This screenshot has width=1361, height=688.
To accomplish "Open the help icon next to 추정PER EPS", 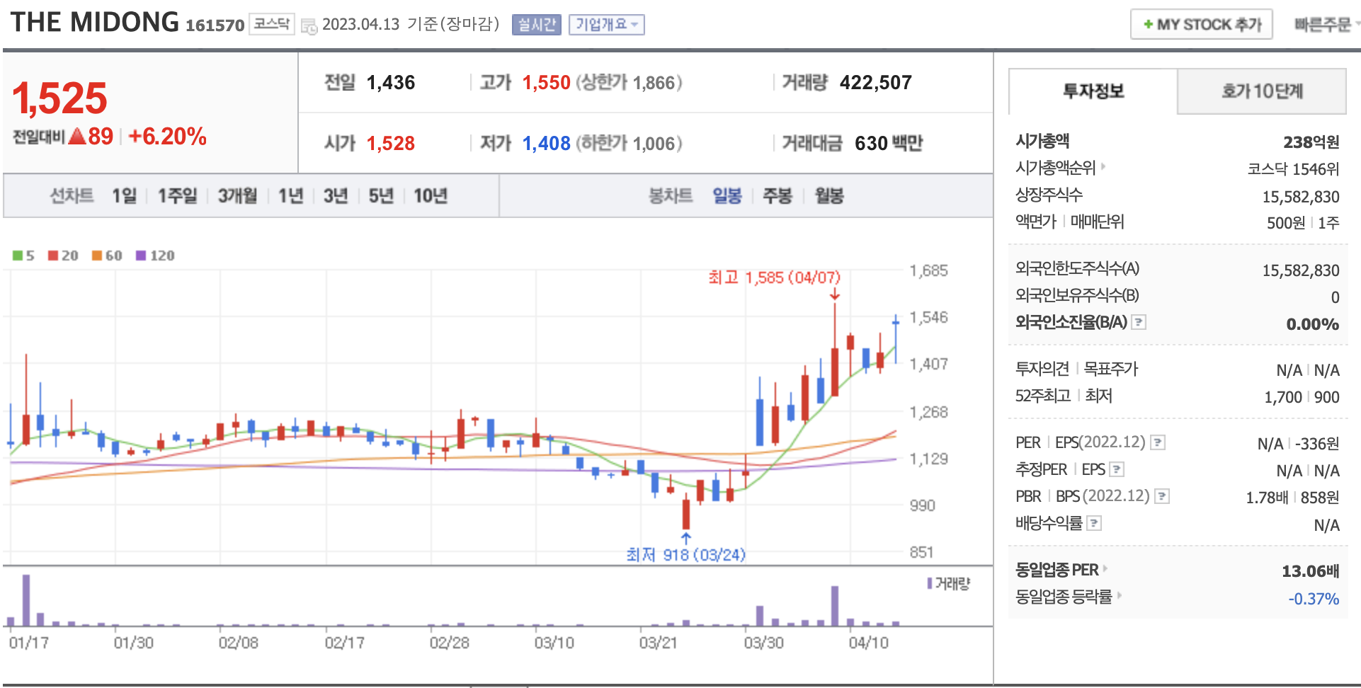I will click(1117, 469).
